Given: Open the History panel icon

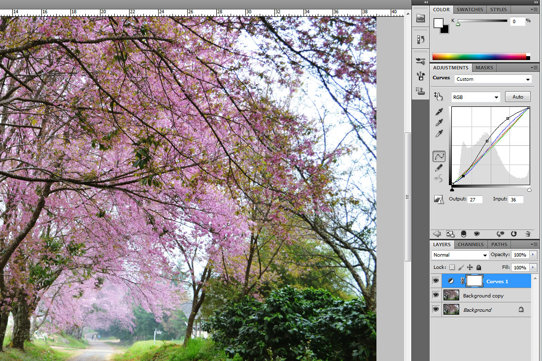Looking at the screenshot, I should pos(420,40).
